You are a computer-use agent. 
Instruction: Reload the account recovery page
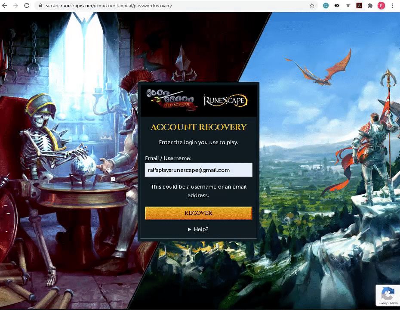tap(27, 5)
